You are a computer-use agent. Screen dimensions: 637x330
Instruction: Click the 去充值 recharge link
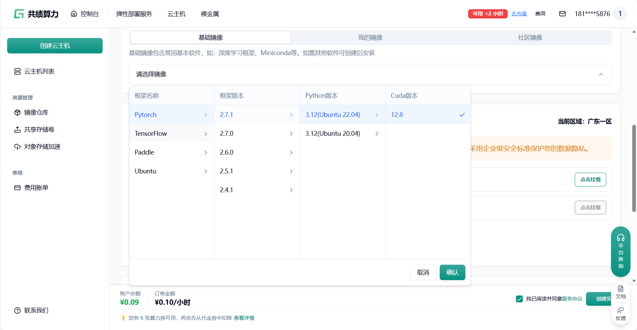click(519, 14)
